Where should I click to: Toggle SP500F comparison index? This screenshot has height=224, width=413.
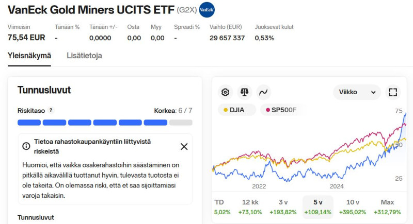pyautogui.click(x=283, y=110)
